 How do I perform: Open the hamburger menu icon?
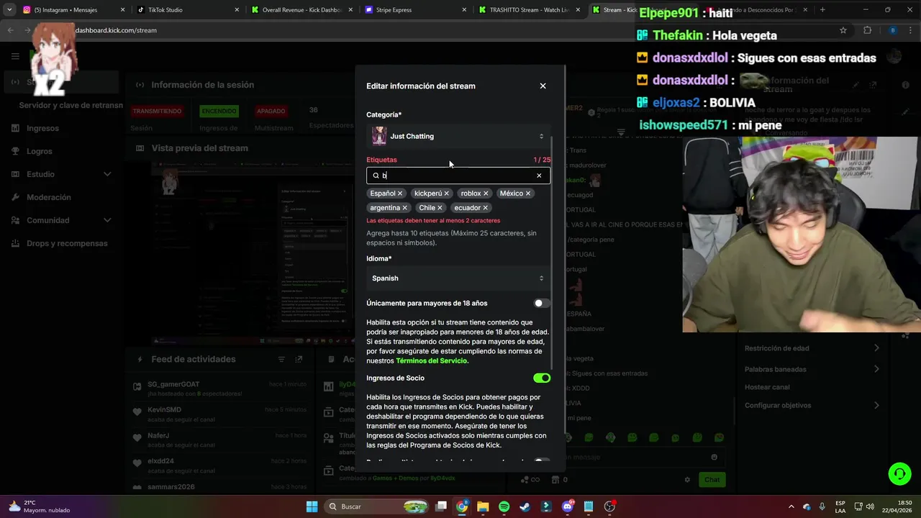click(x=15, y=56)
